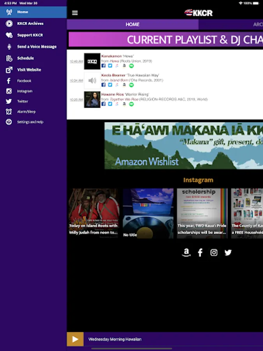This screenshot has height=351, width=263.
Task: Tap the Twitter bird icon in footer
Action: [x=228, y=253]
